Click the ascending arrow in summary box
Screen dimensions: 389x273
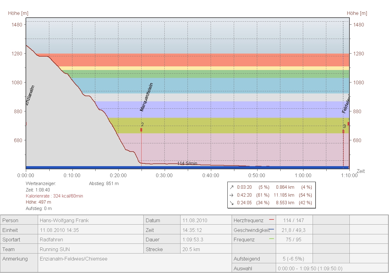[x=232, y=187]
